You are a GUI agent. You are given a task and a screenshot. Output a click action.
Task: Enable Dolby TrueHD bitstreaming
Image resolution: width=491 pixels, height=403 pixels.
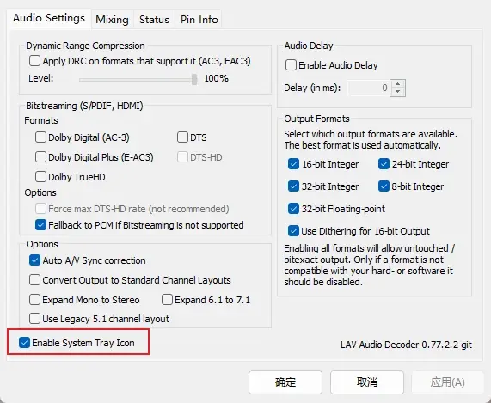pos(40,177)
